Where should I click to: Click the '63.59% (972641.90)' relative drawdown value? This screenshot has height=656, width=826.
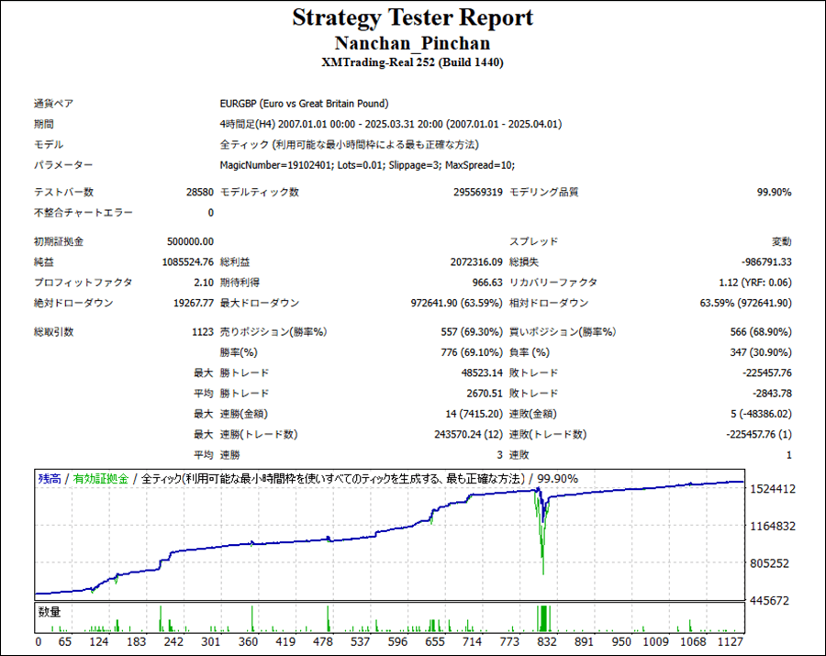tap(745, 304)
